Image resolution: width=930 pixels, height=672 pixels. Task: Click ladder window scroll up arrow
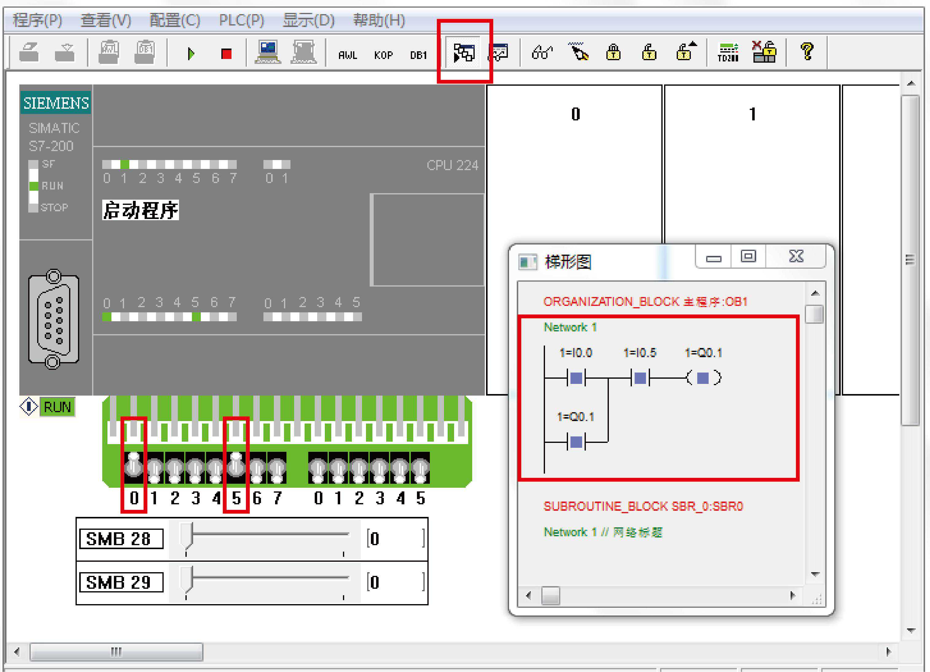tap(815, 293)
